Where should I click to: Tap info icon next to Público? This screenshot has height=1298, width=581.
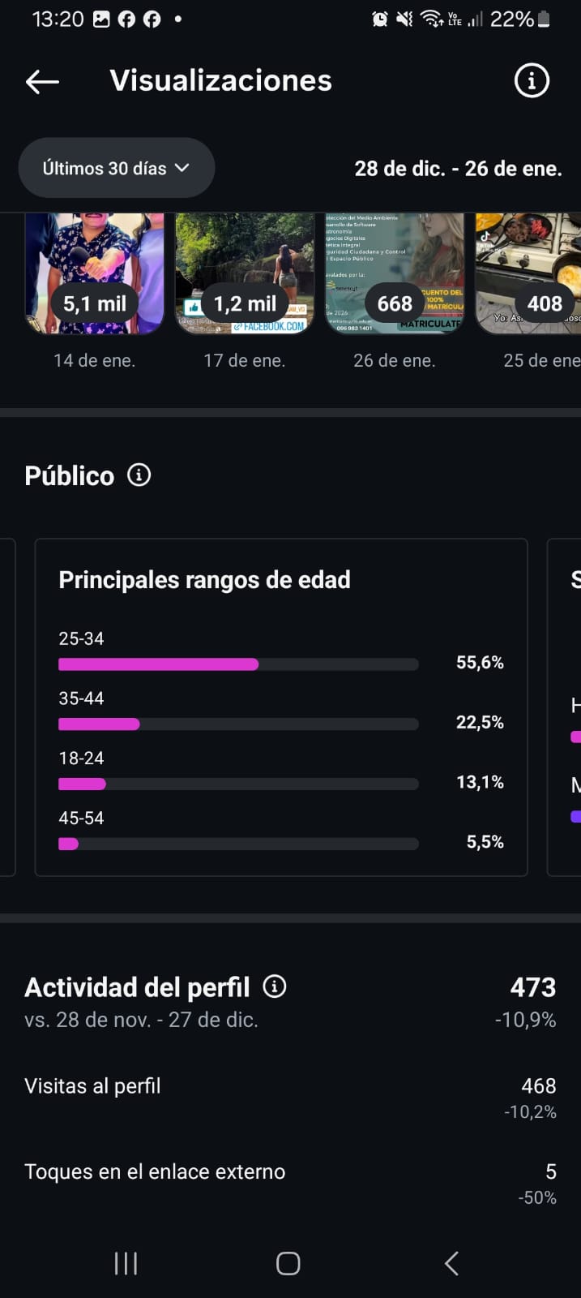click(139, 475)
